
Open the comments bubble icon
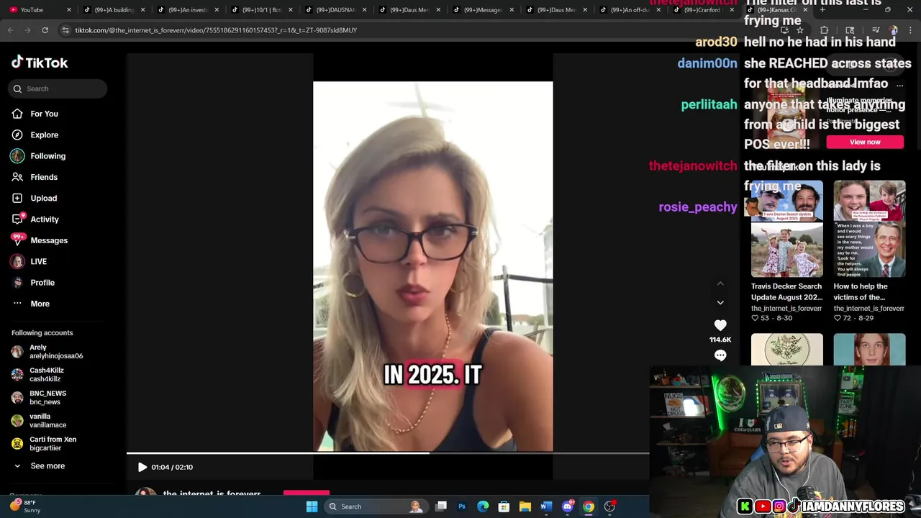720,355
